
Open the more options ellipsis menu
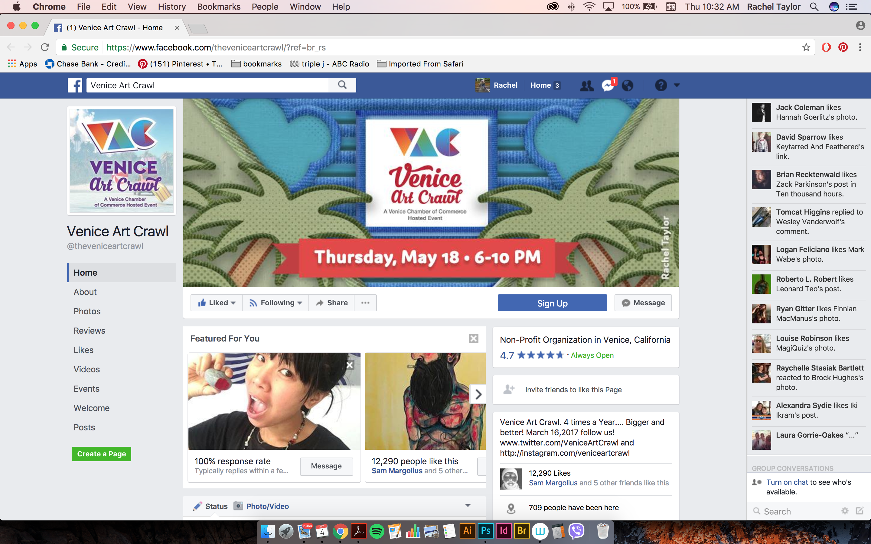point(365,303)
